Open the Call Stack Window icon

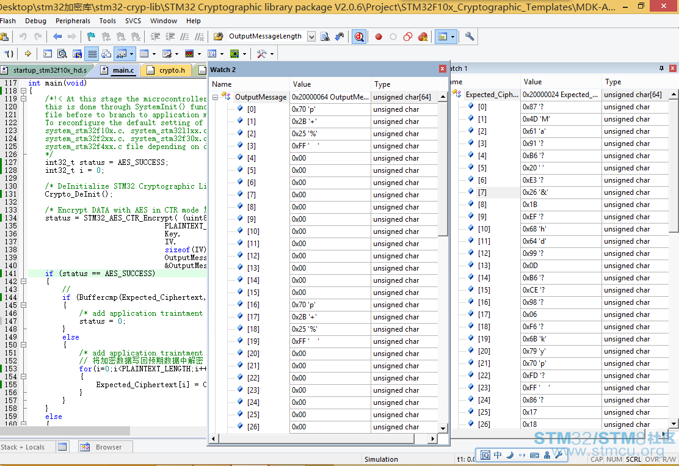point(106,54)
